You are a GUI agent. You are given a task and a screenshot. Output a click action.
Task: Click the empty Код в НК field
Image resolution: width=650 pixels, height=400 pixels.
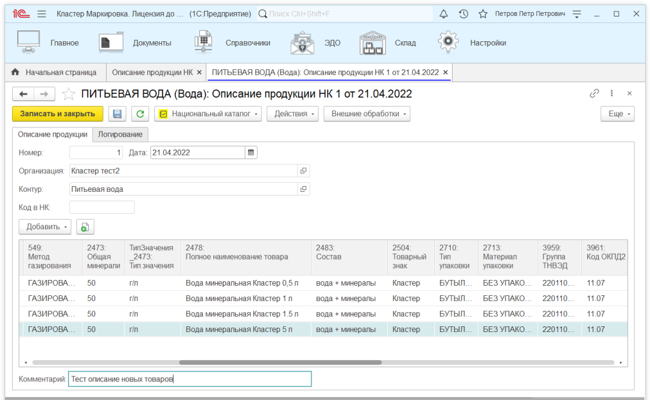pyautogui.click(x=102, y=207)
